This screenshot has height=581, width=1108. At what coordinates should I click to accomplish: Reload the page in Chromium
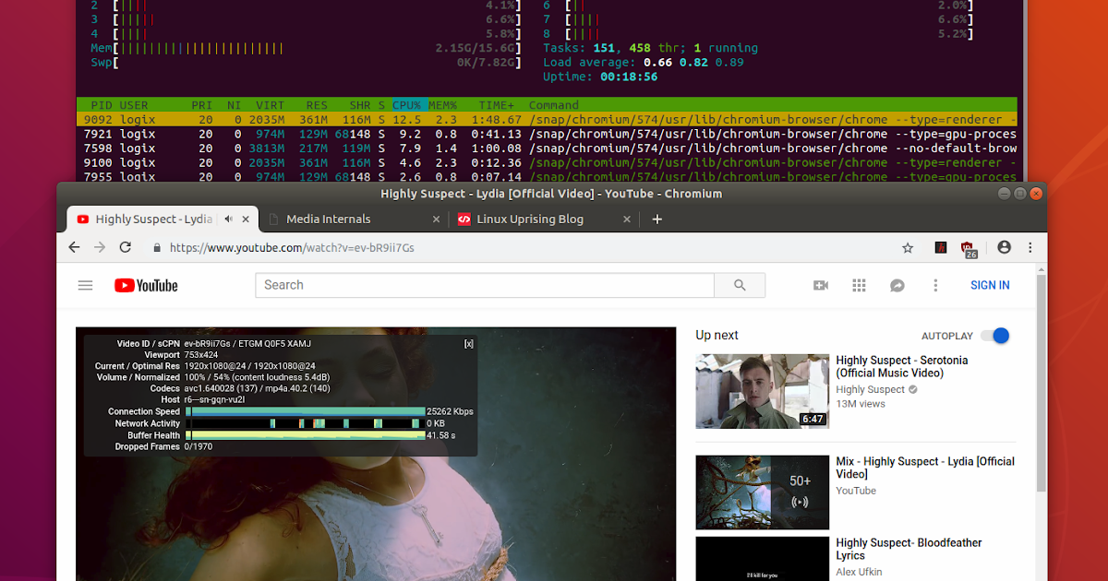pyautogui.click(x=126, y=247)
